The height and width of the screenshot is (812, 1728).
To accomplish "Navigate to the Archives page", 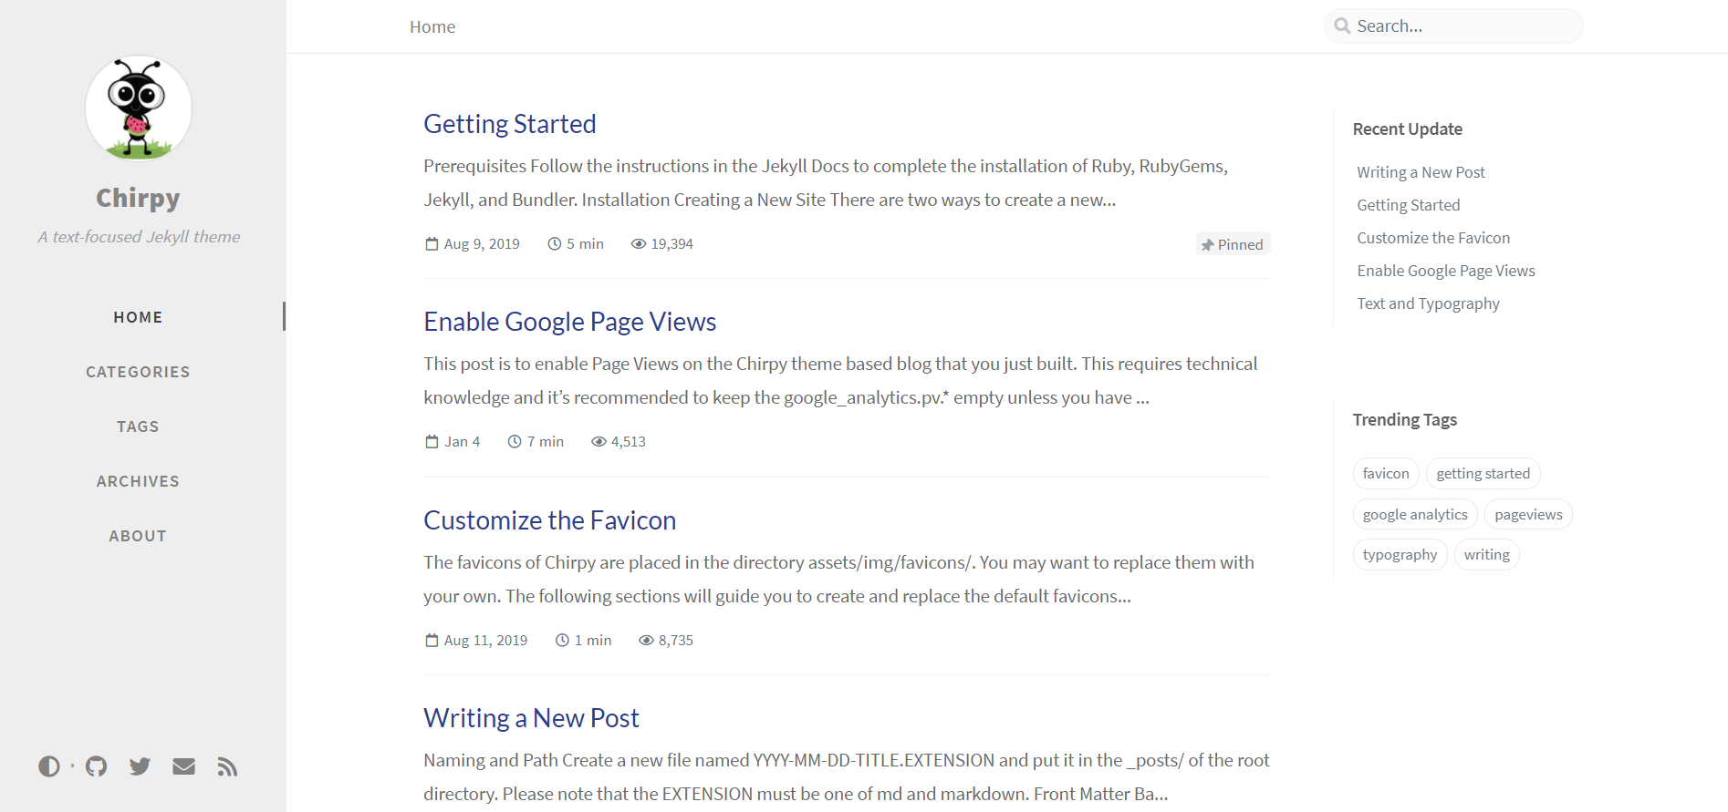I will coord(138,481).
